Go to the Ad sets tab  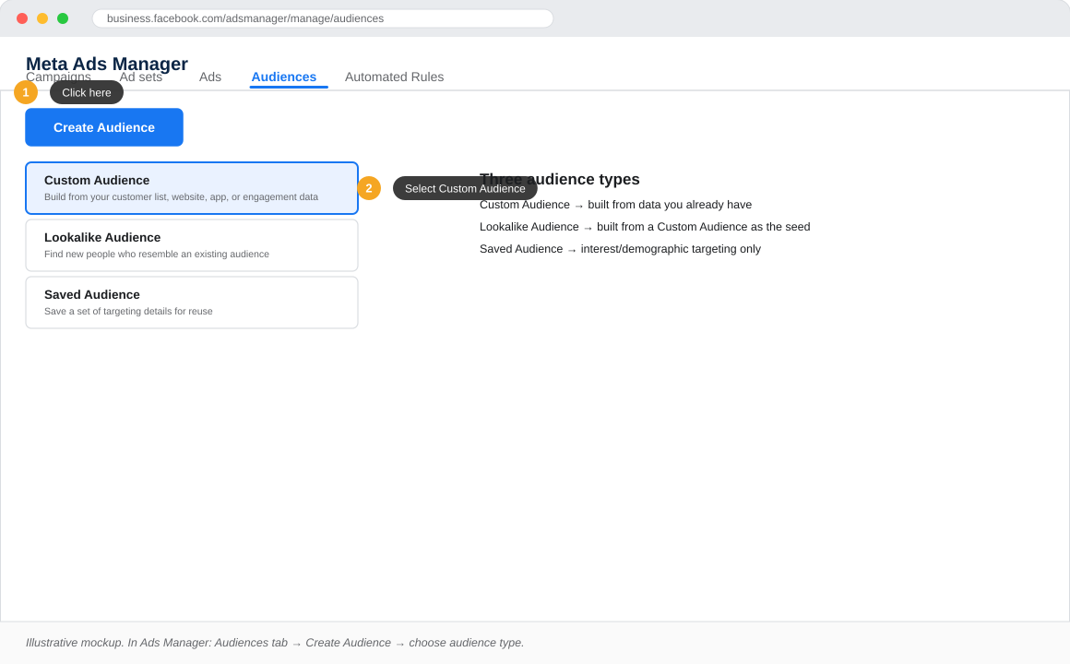[140, 77]
